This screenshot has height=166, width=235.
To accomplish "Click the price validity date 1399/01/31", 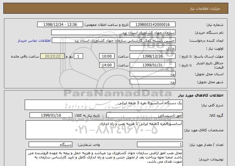I will coord(152,65).
